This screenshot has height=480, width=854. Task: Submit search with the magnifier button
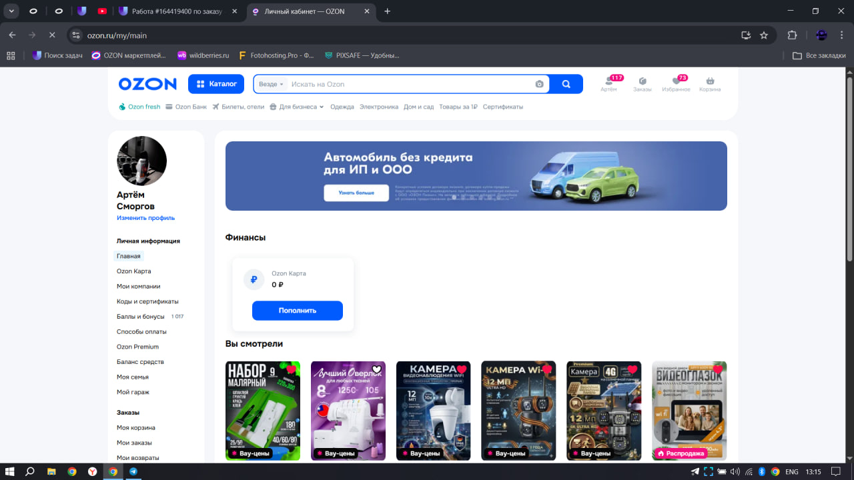coord(566,84)
